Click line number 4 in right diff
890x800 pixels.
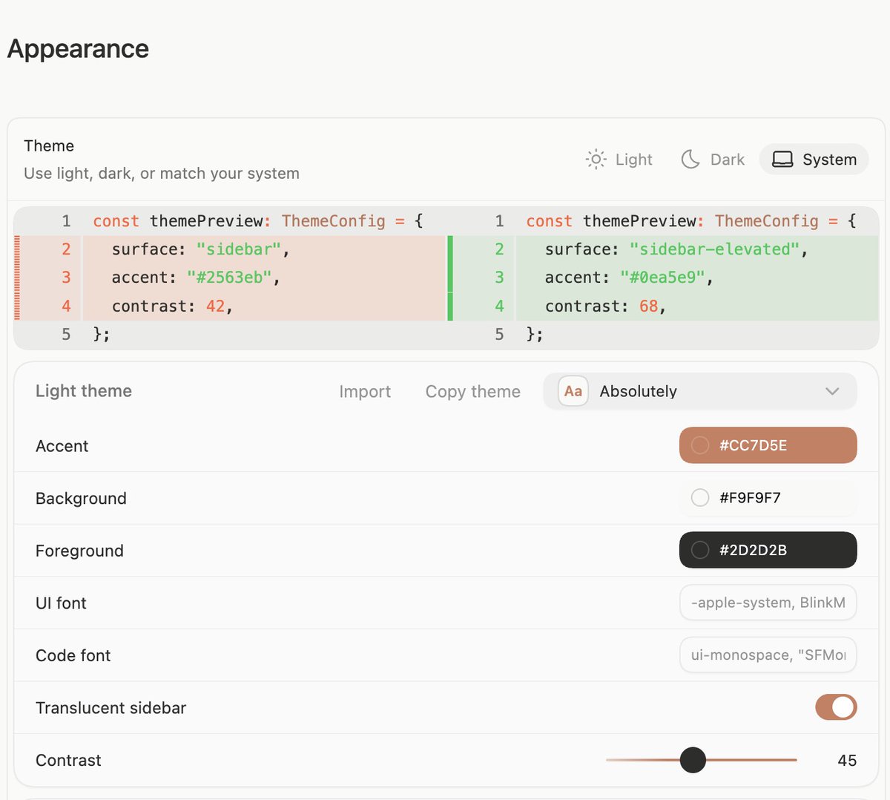point(499,306)
